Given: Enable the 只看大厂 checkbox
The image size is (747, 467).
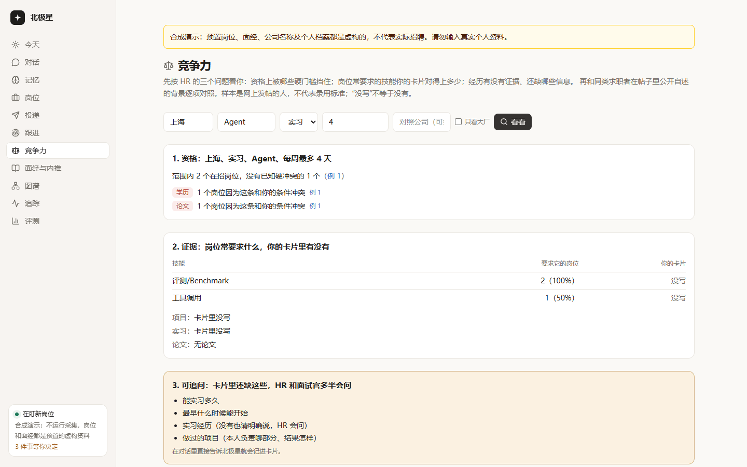Looking at the screenshot, I should click(x=459, y=122).
